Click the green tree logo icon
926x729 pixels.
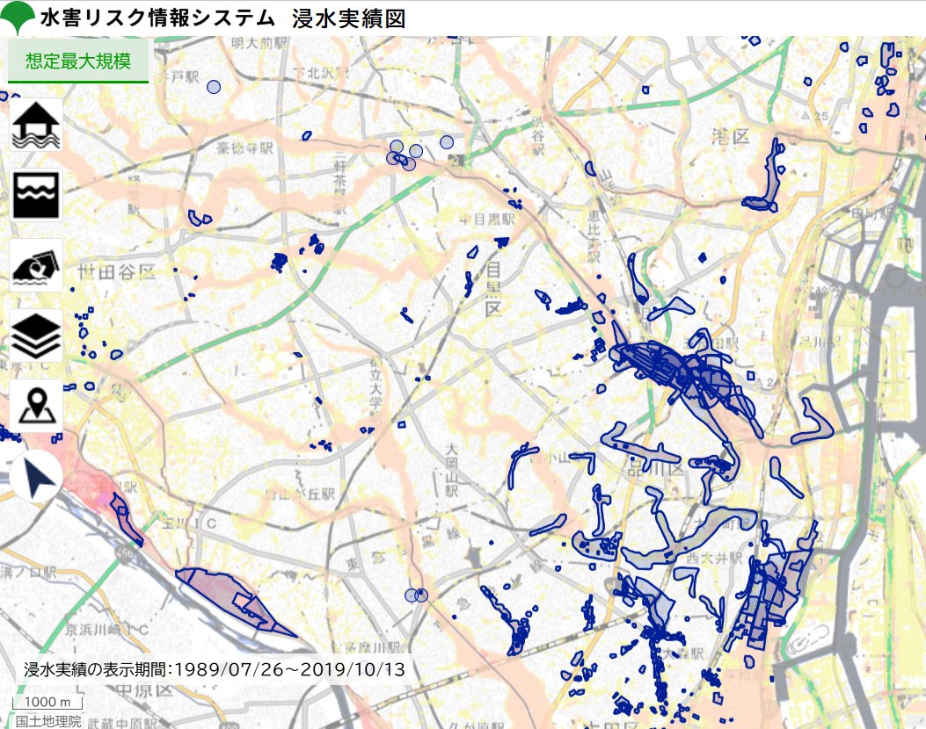(17, 17)
